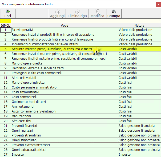Click the Esci exit icon button

[8, 14]
